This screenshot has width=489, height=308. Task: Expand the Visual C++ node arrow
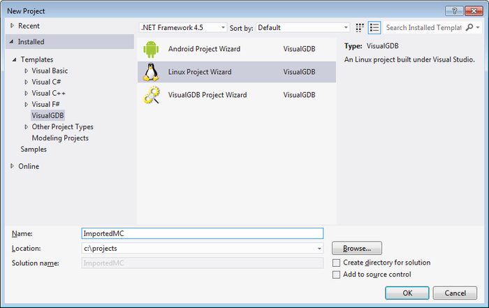point(27,93)
